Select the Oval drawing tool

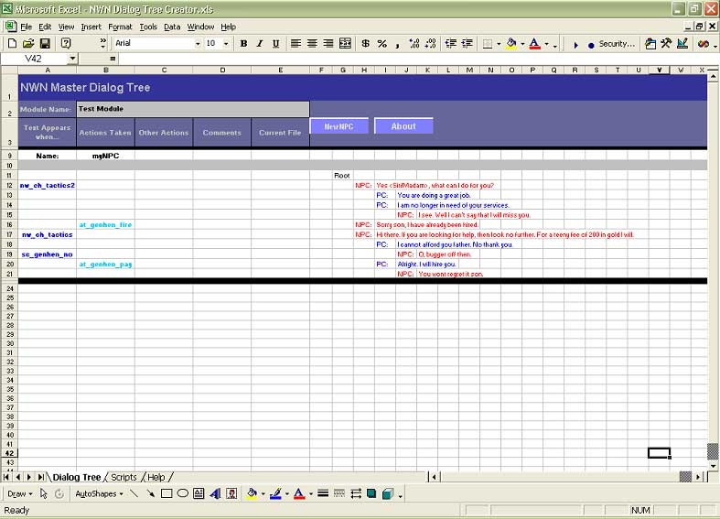point(182,493)
